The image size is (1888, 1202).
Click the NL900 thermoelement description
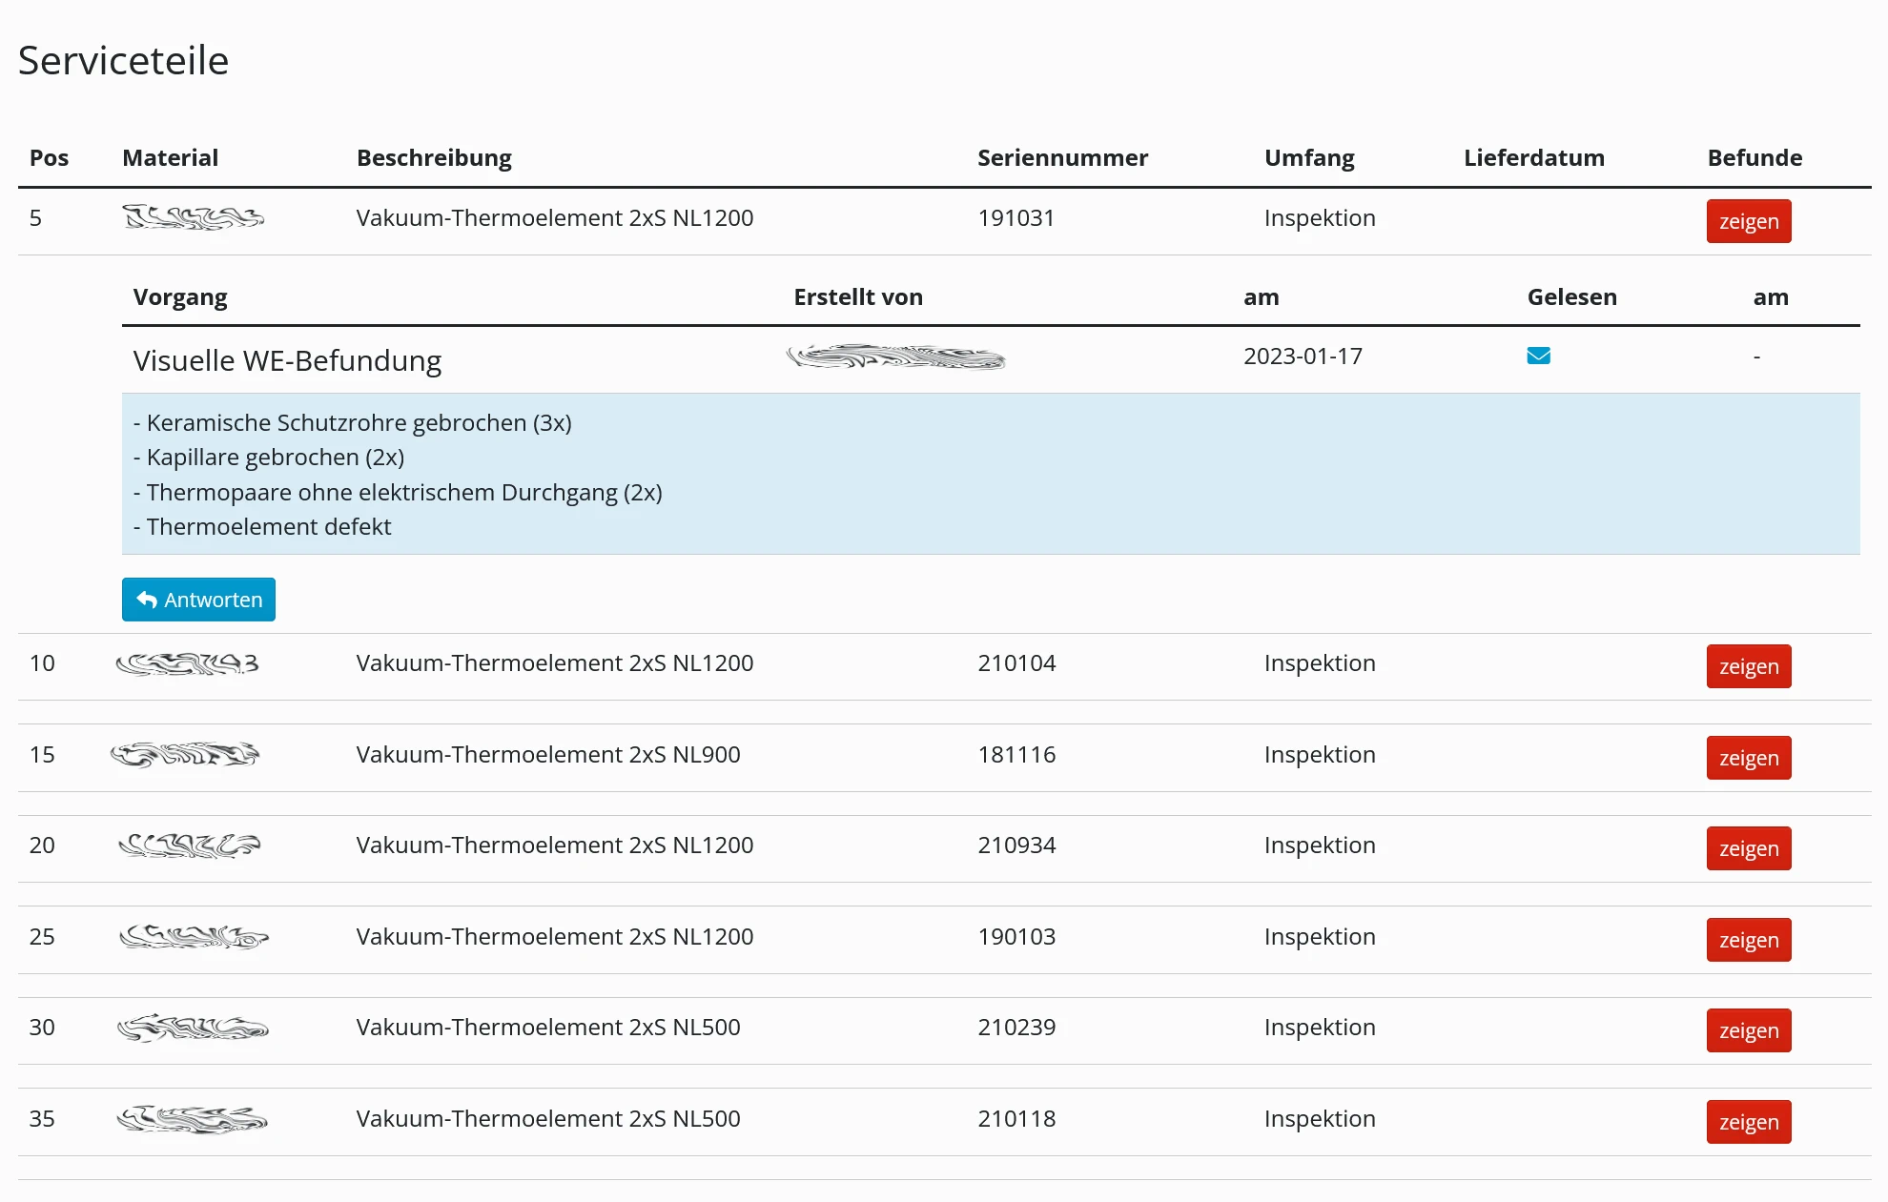(x=548, y=754)
